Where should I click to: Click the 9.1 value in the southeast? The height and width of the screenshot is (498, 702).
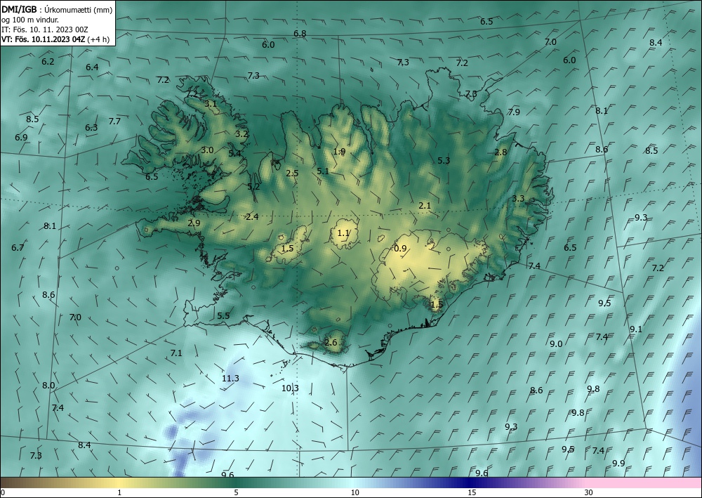pos(636,329)
